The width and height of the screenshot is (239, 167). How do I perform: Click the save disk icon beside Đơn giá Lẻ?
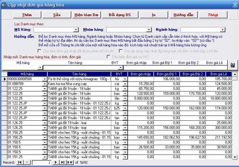click(x=233, y=65)
